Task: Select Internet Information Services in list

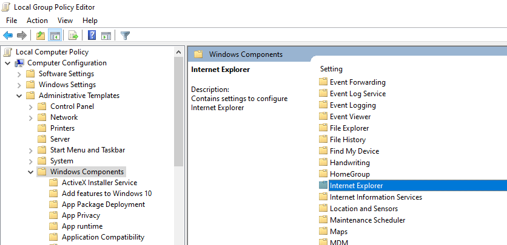Action: [x=376, y=197]
